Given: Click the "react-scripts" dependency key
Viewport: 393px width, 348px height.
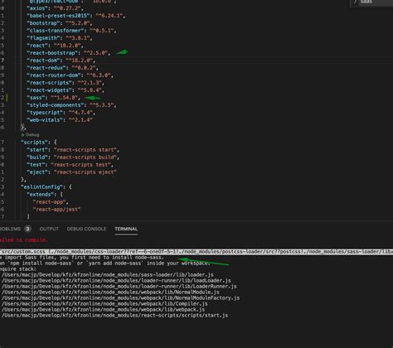Looking at the screenshot, I should [49, 83].
